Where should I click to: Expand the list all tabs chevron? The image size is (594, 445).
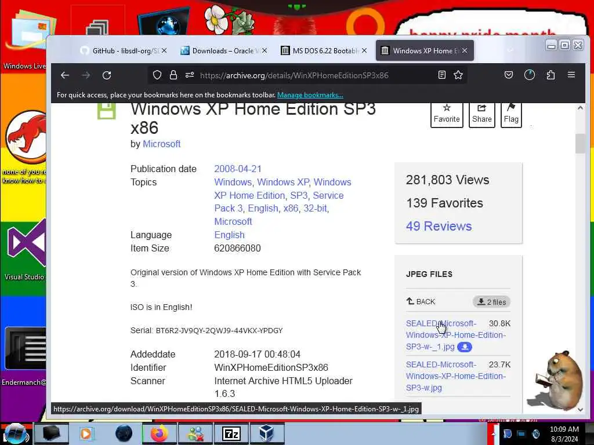pyautogui.click(x=510, y=50)
